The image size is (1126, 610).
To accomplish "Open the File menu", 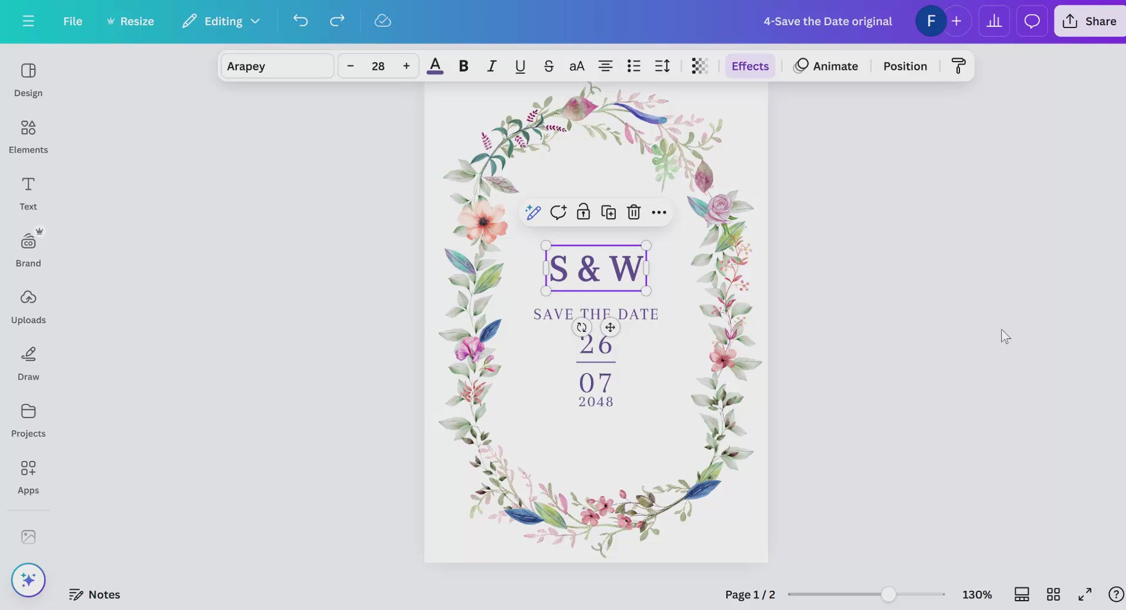I will click(73, 21).
